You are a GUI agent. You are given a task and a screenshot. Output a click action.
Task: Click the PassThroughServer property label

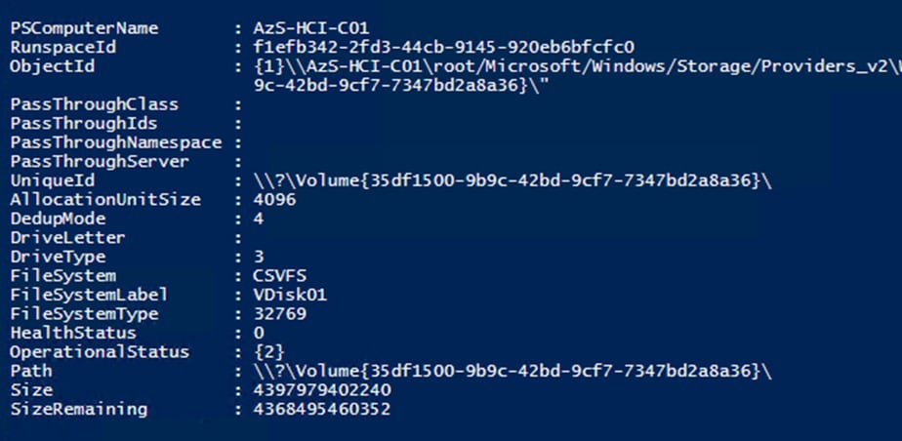pyautogui.click(x=100, y=162)
